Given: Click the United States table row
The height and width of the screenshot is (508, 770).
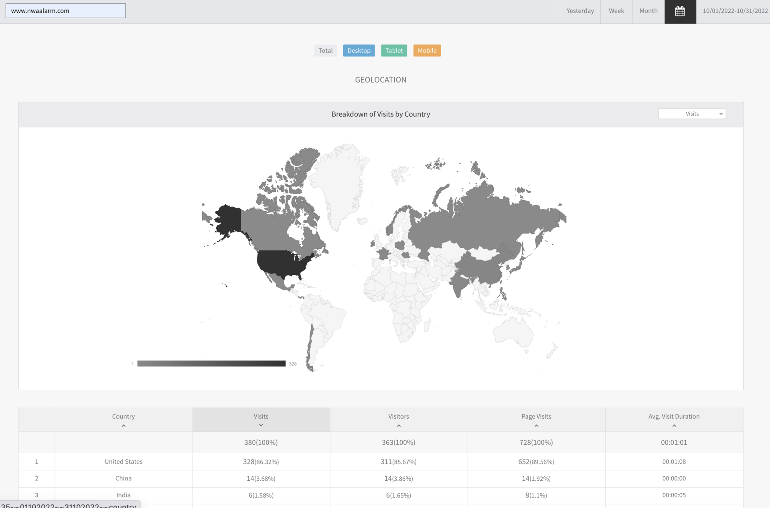Looking at the screenshot, I should (124, 462).
